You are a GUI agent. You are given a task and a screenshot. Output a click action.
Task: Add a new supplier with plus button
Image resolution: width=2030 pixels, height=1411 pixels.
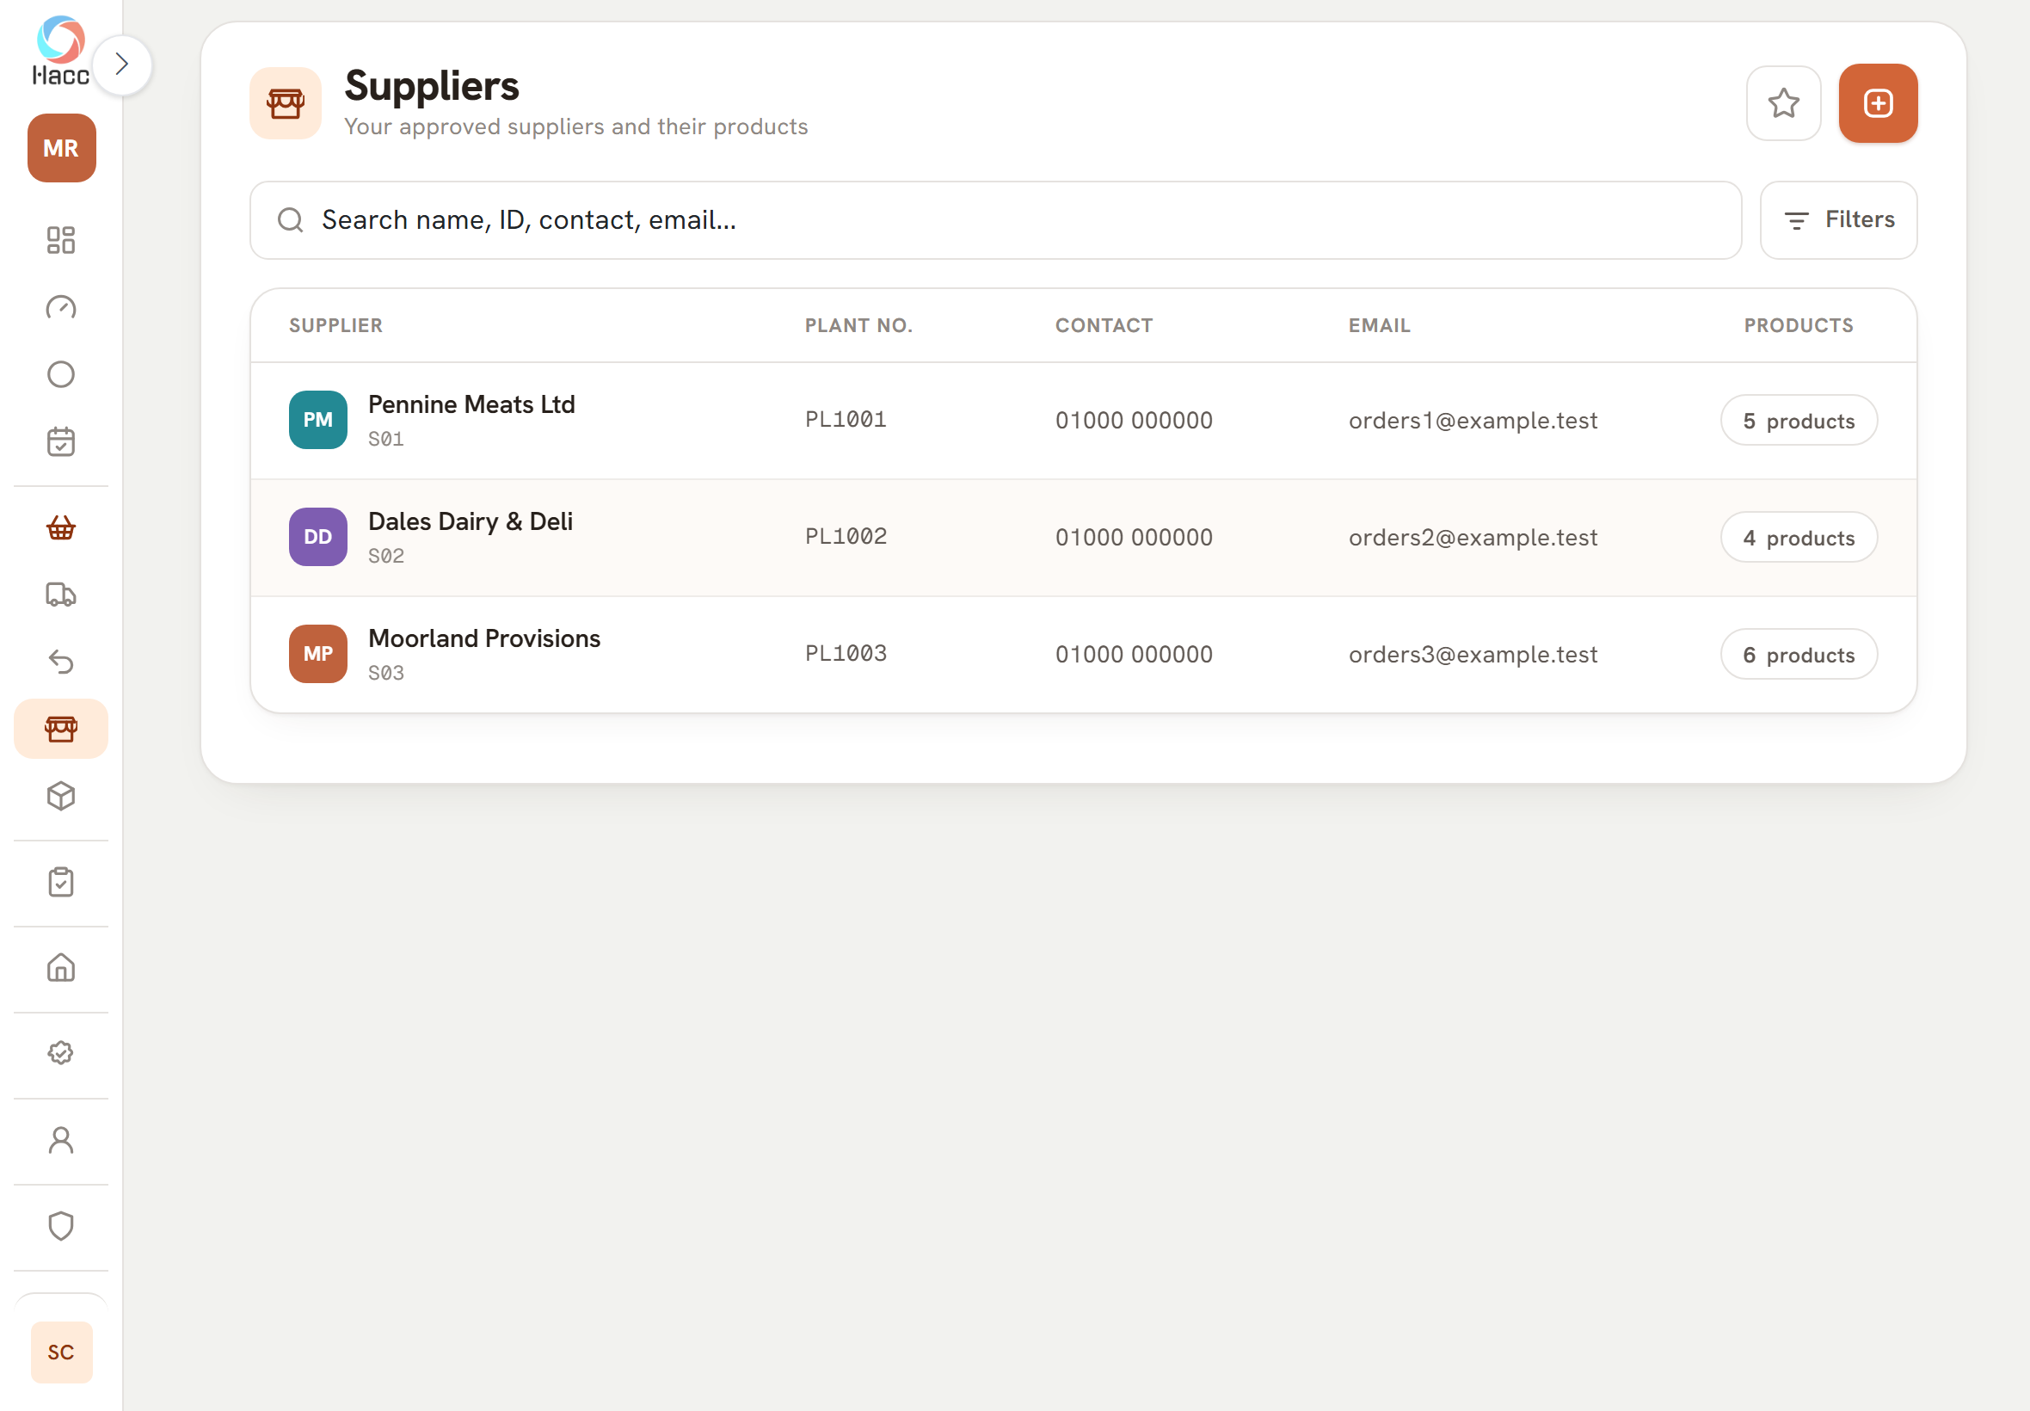[1878, 103]
